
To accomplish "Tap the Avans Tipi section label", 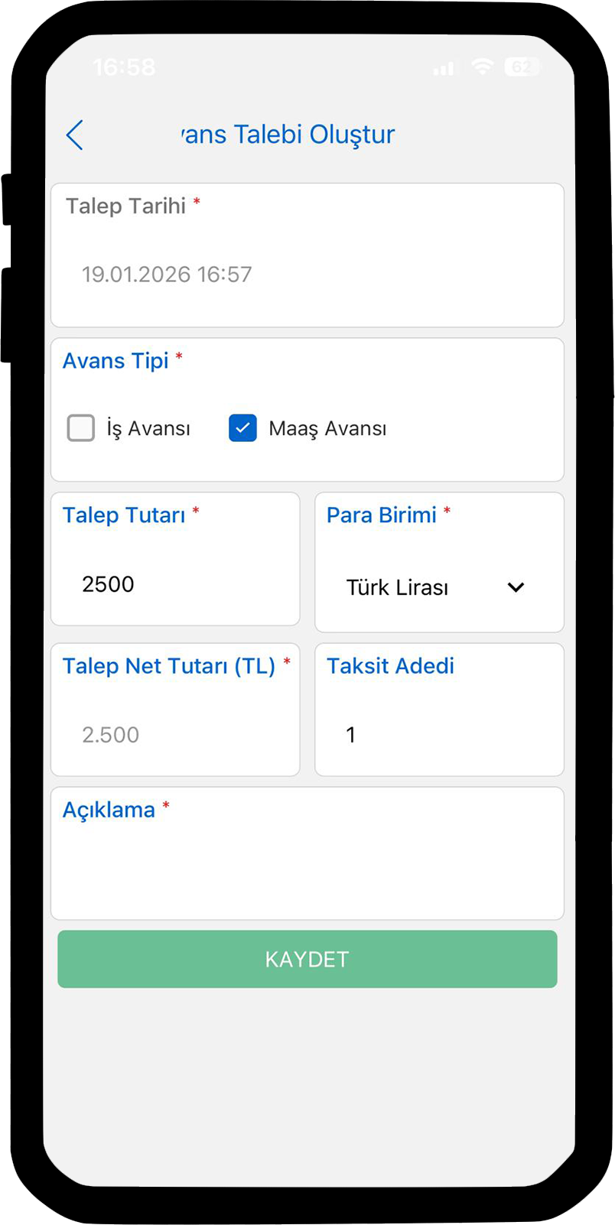I will 116,361.
